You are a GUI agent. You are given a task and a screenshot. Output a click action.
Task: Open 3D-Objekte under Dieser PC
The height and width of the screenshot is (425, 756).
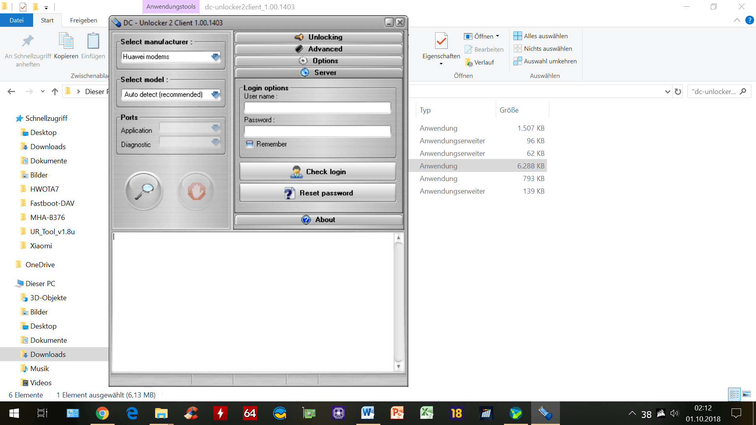click(x=48, y=298)
